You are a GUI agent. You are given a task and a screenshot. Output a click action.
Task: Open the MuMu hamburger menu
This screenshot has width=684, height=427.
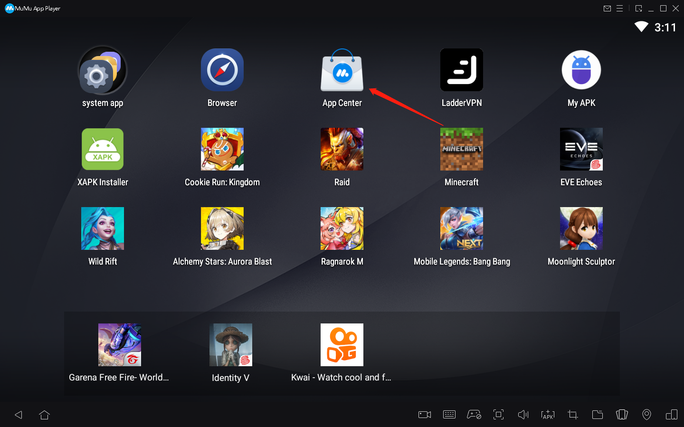pos(619,9)
